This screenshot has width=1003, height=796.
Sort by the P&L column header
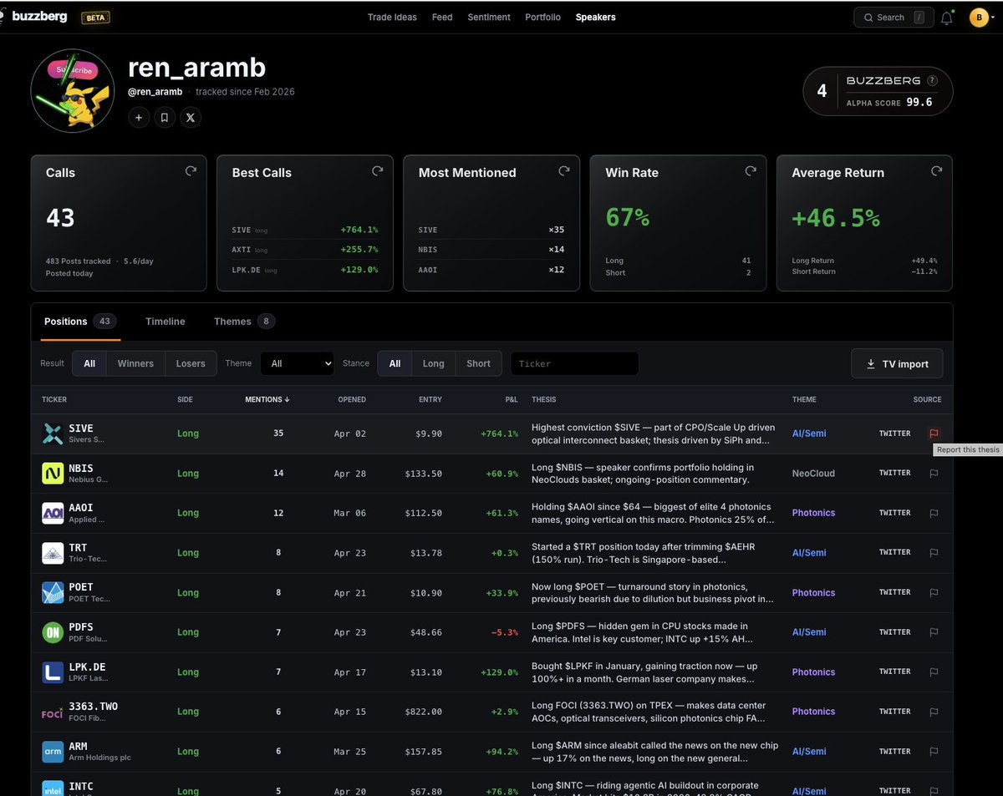pos(512,399)
